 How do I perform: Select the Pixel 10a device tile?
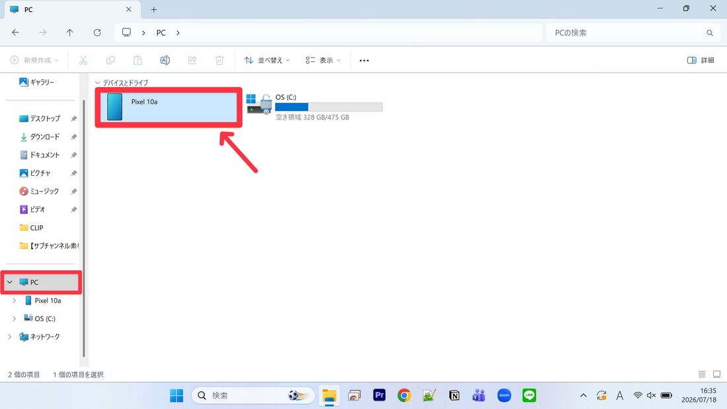[169, 107]
